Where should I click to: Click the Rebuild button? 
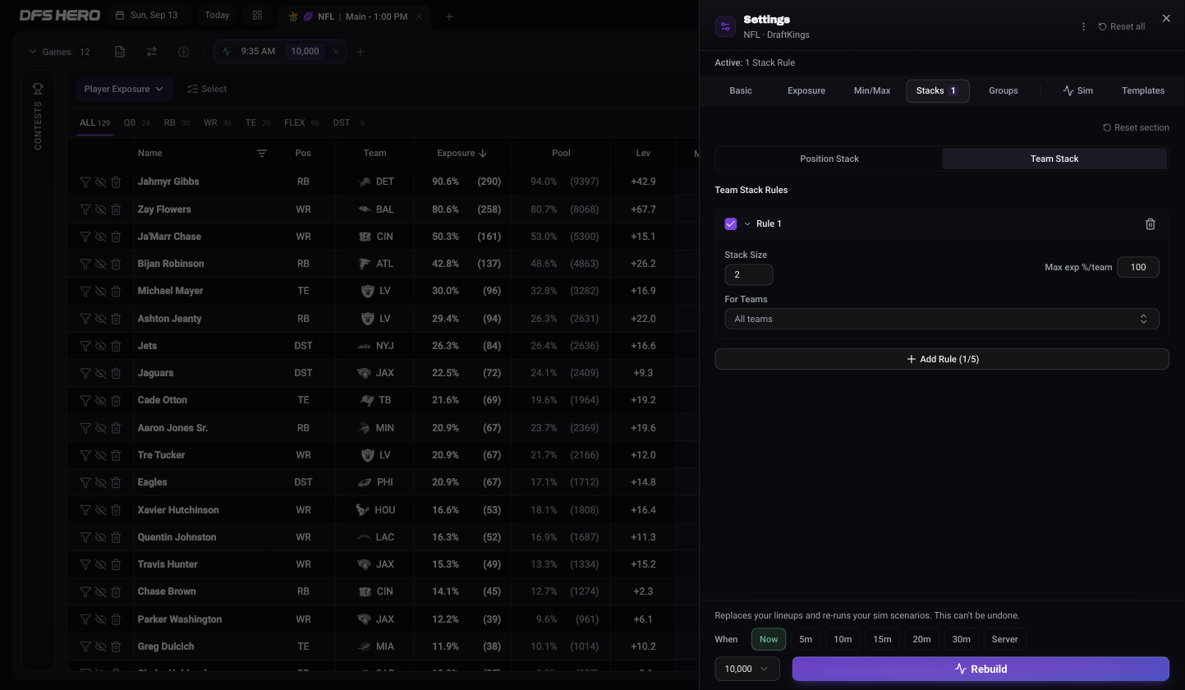(x=981, y=669)
